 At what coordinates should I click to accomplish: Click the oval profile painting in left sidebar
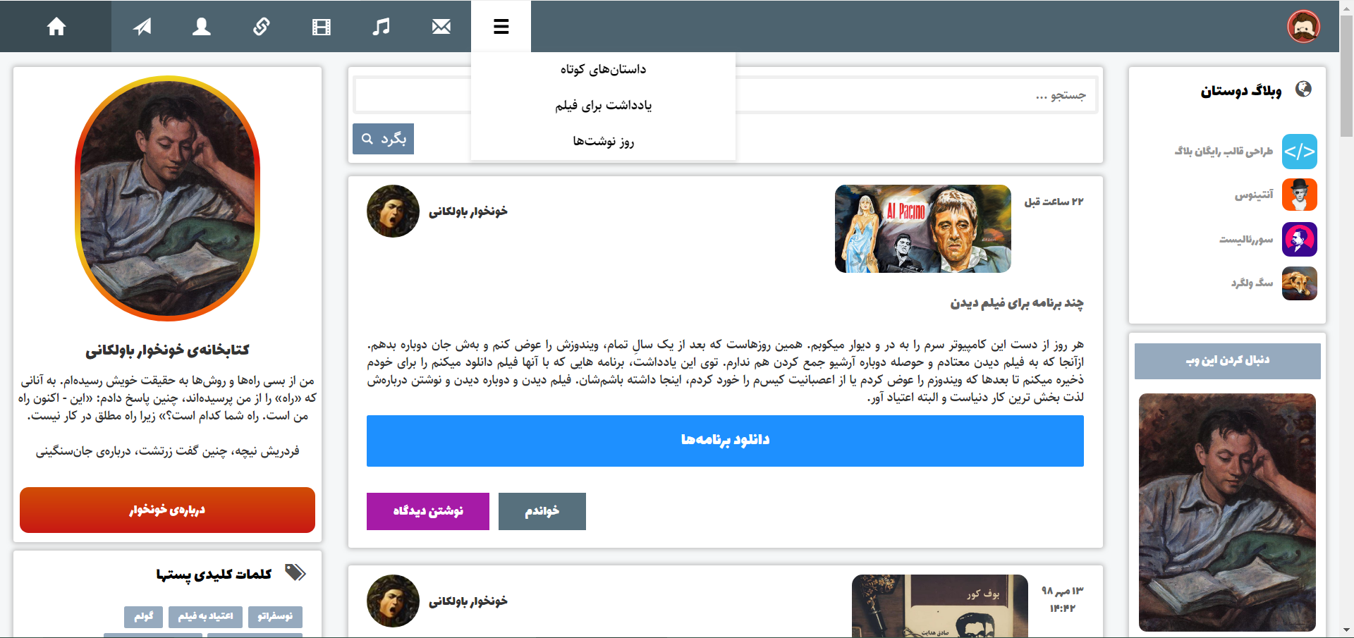168,199
